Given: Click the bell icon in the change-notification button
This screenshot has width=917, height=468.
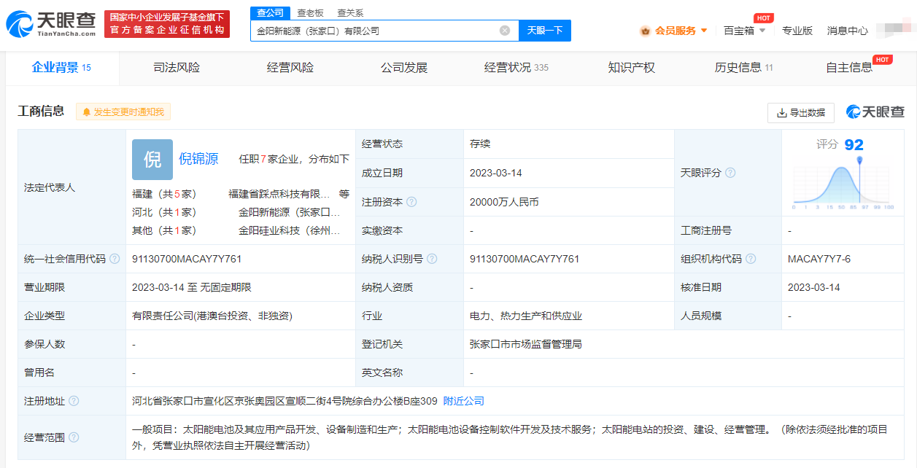Looking at the screenshot, I should tap(87, 112).
